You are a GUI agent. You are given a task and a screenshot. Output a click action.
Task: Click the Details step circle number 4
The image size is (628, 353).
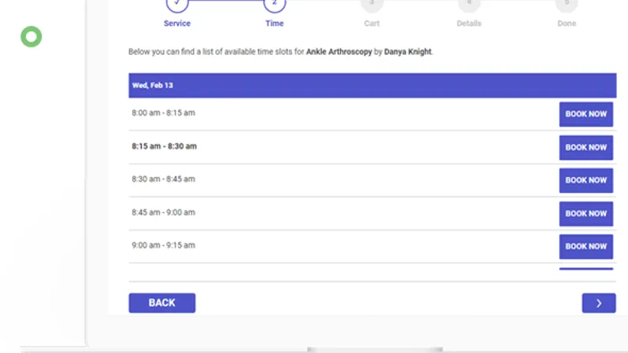click(x=469, y=3)
